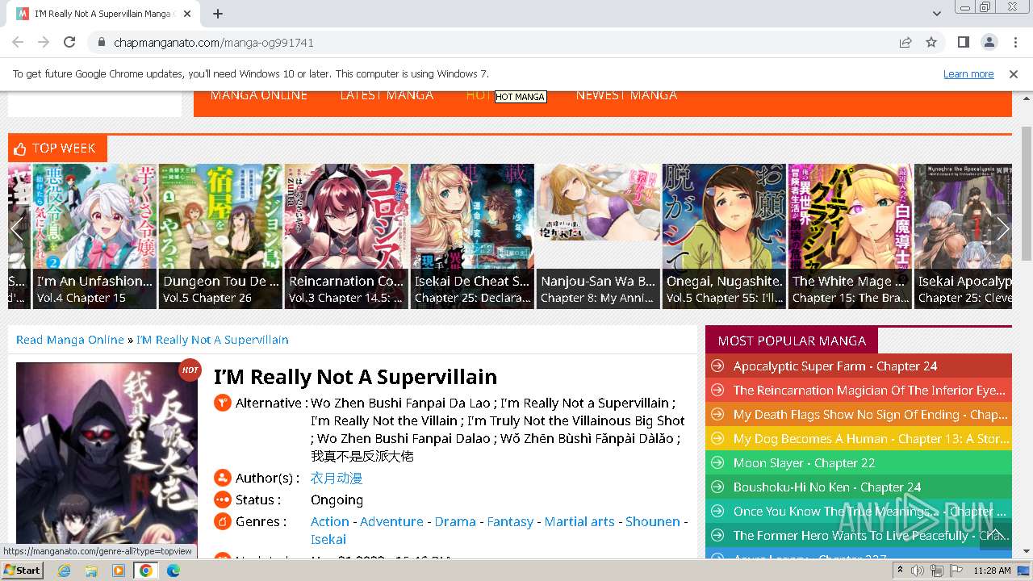Image resolution: width=1033 pixels, height=581 pixels.
Task: Open the taskbar media player icon
Action: pos(119,571)
